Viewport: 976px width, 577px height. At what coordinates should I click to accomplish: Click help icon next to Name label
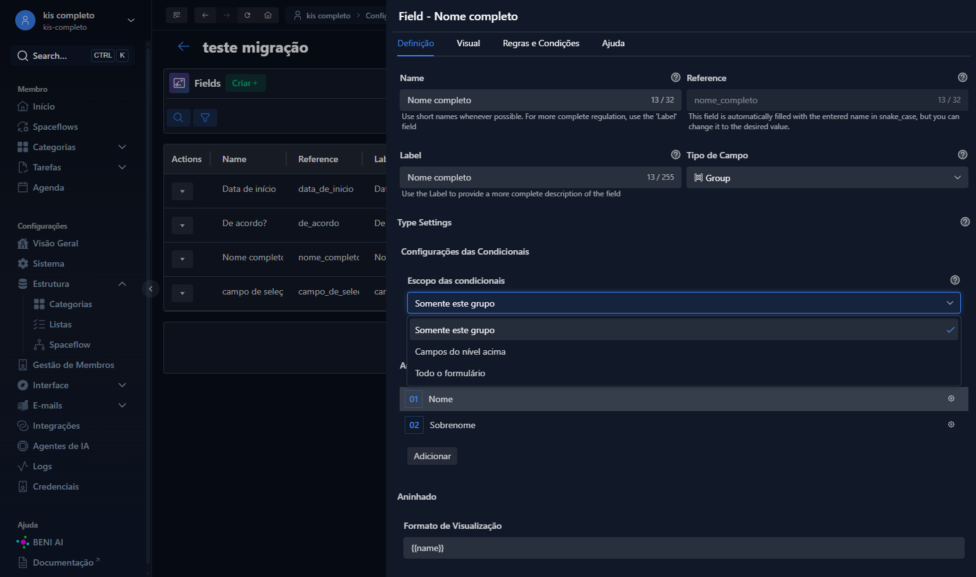pos(676,77)
